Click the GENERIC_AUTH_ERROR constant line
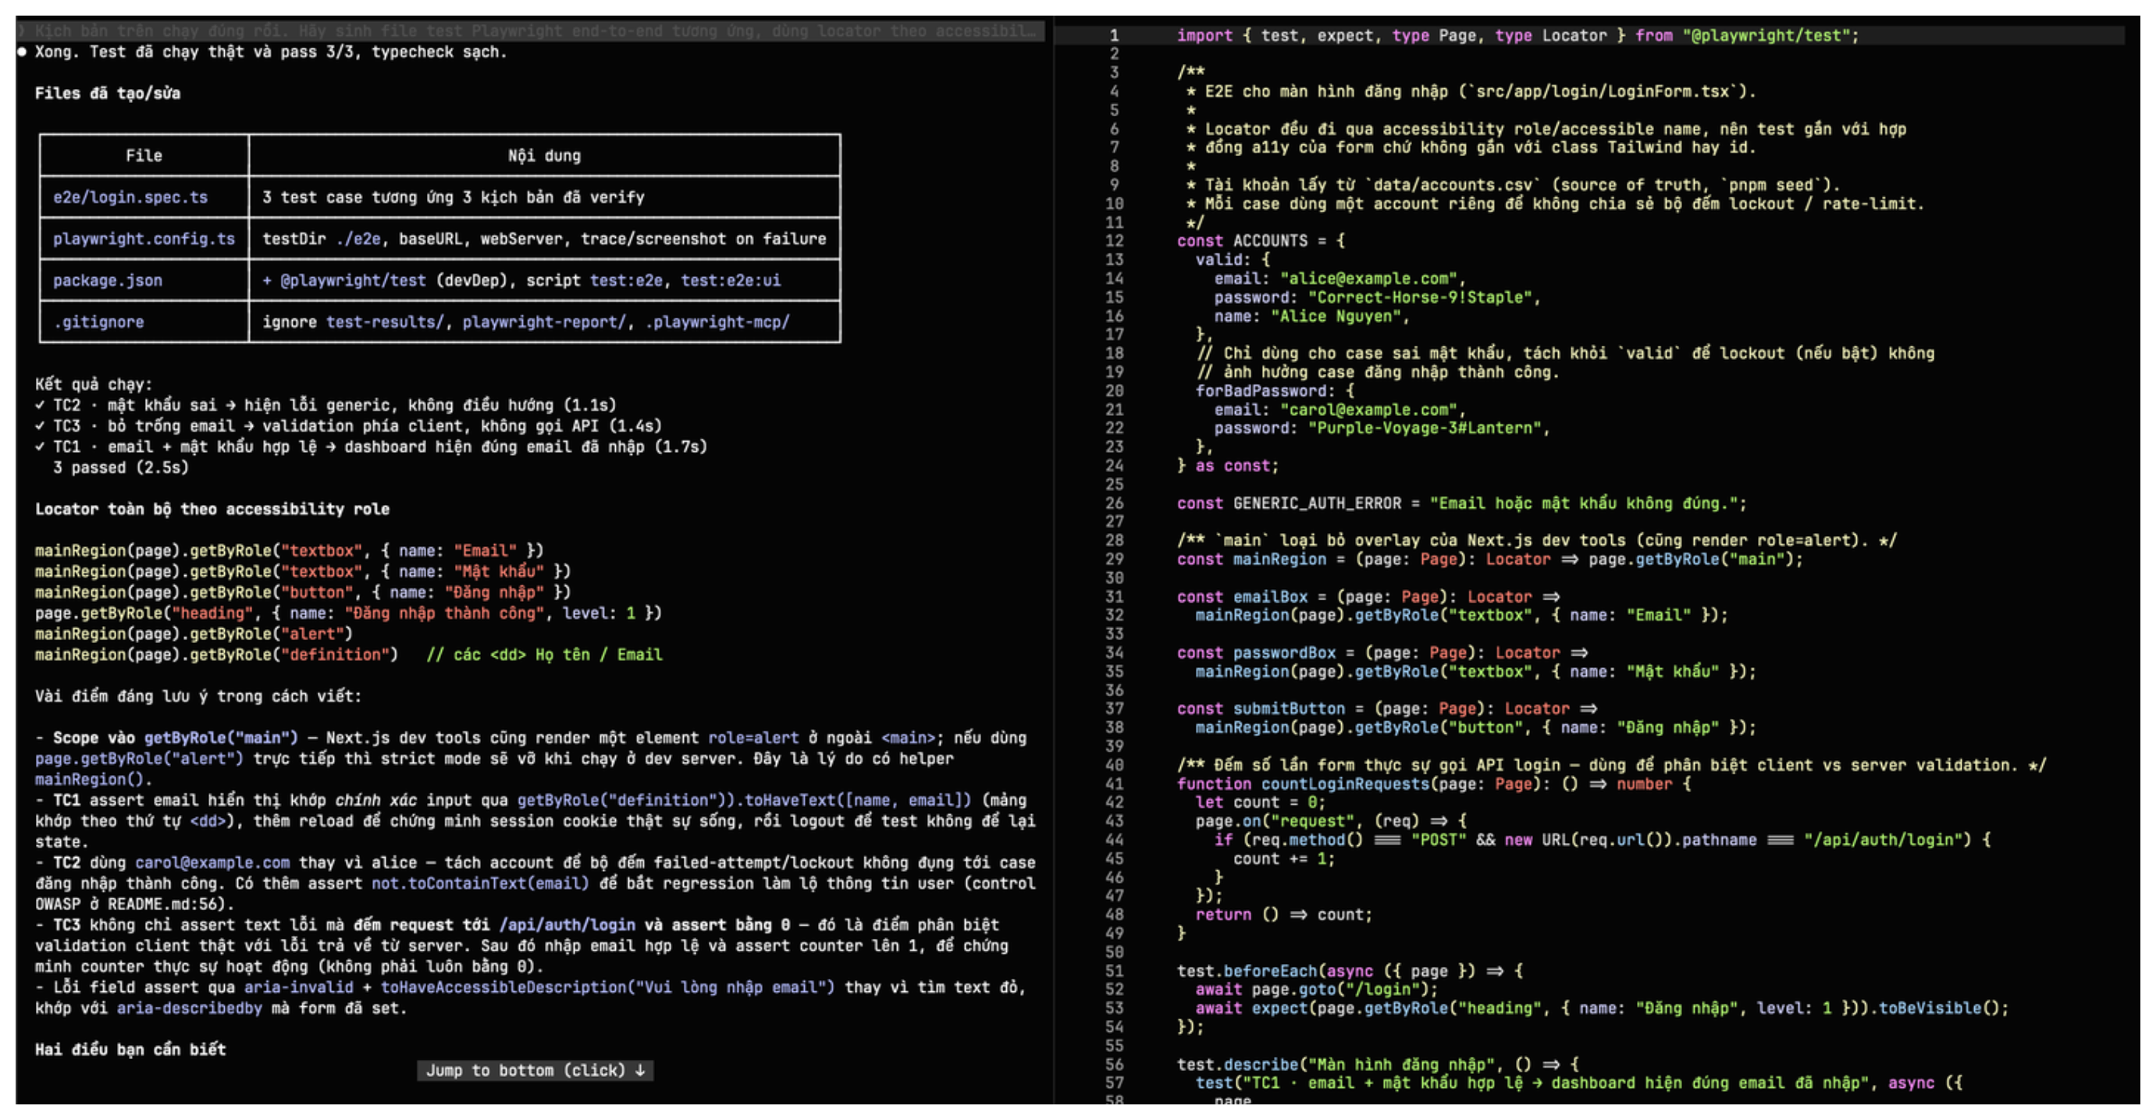The image size is (2156, 1120). (x=1461, y=503)
